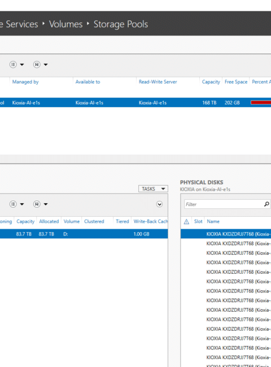Click the red percent allocated bar

(261, 102)
